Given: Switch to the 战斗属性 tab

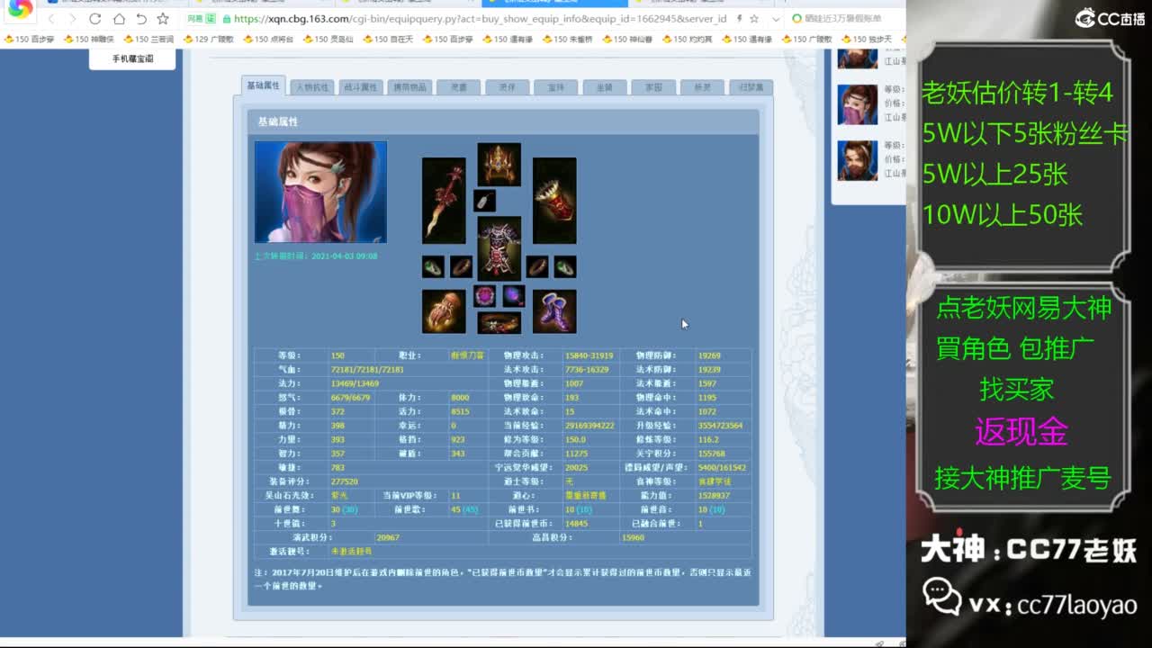Looking at the screenshot, I should [361, 87].
